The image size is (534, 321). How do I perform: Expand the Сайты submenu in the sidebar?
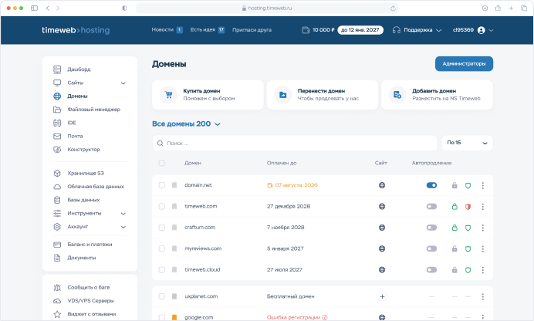(x=123, y=83)
